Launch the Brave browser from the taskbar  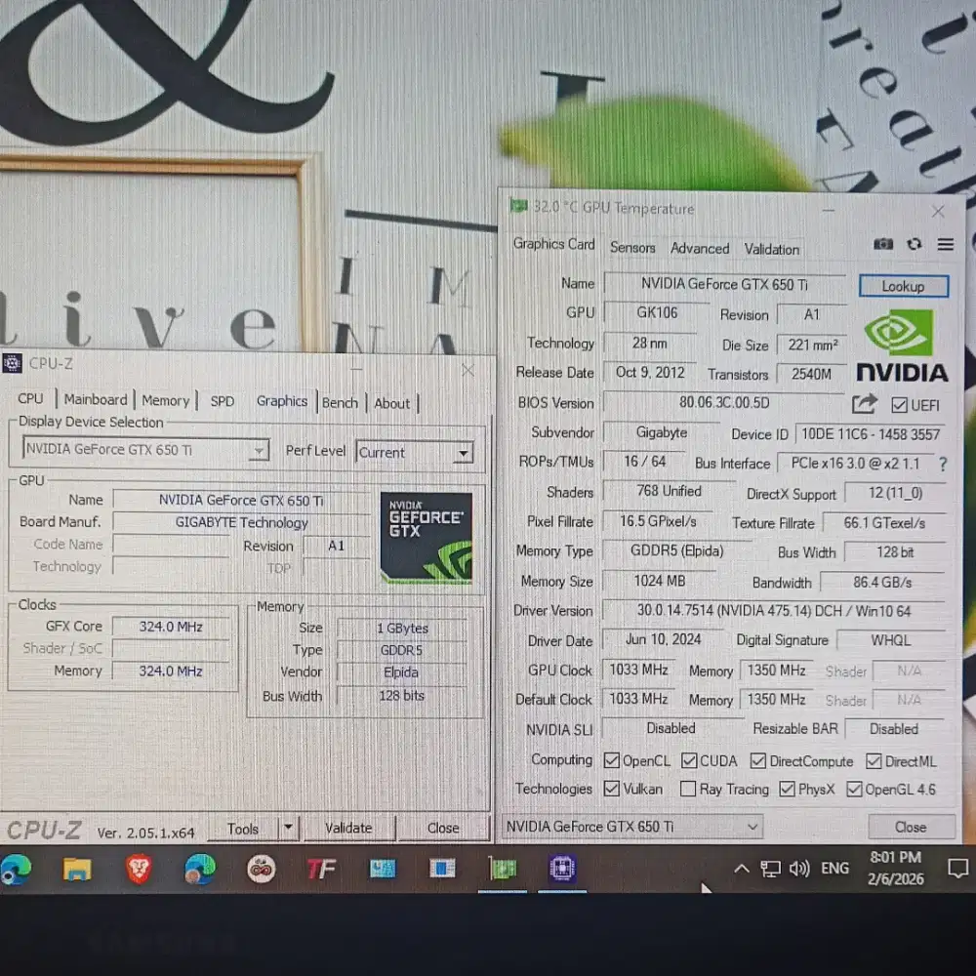(x=140, y=869)
